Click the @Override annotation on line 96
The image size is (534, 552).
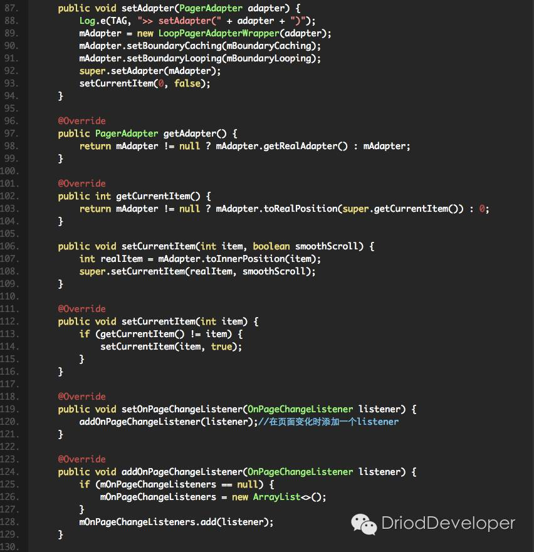pyautogui.click(x=81, y=121)
